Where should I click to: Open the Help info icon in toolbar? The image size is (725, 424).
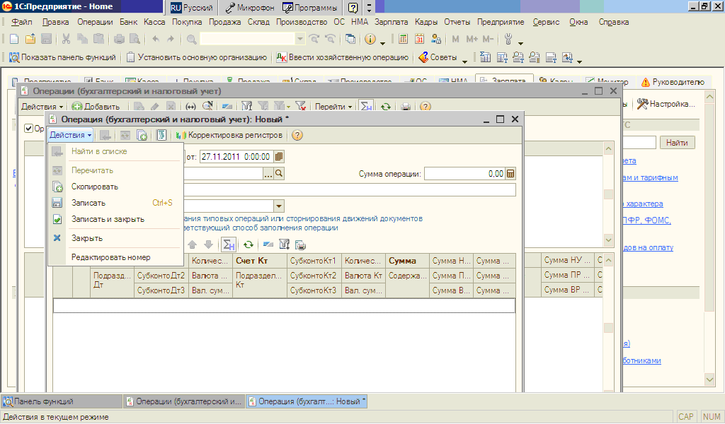tap(370, 39)
